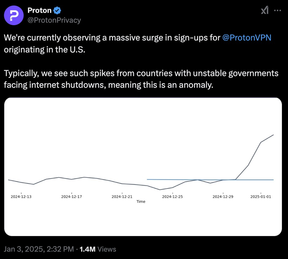Click the 2024-12-17 axis label
This screenshot has width=288, height=259.
pyautogui.click(x=72, y=197)
